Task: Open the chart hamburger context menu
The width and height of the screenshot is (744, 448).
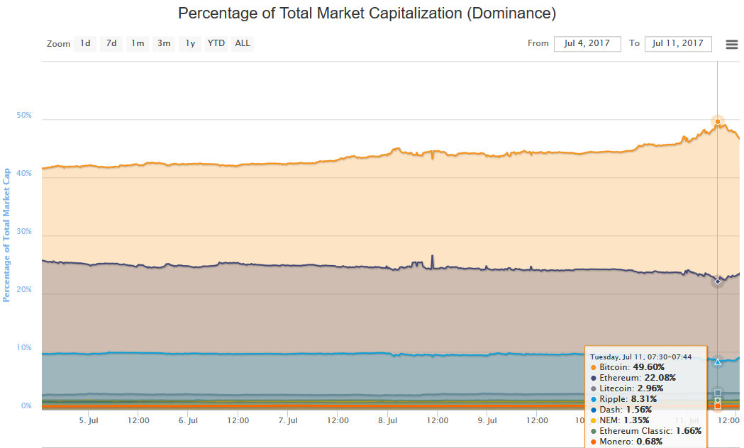Action: [732, 44]
